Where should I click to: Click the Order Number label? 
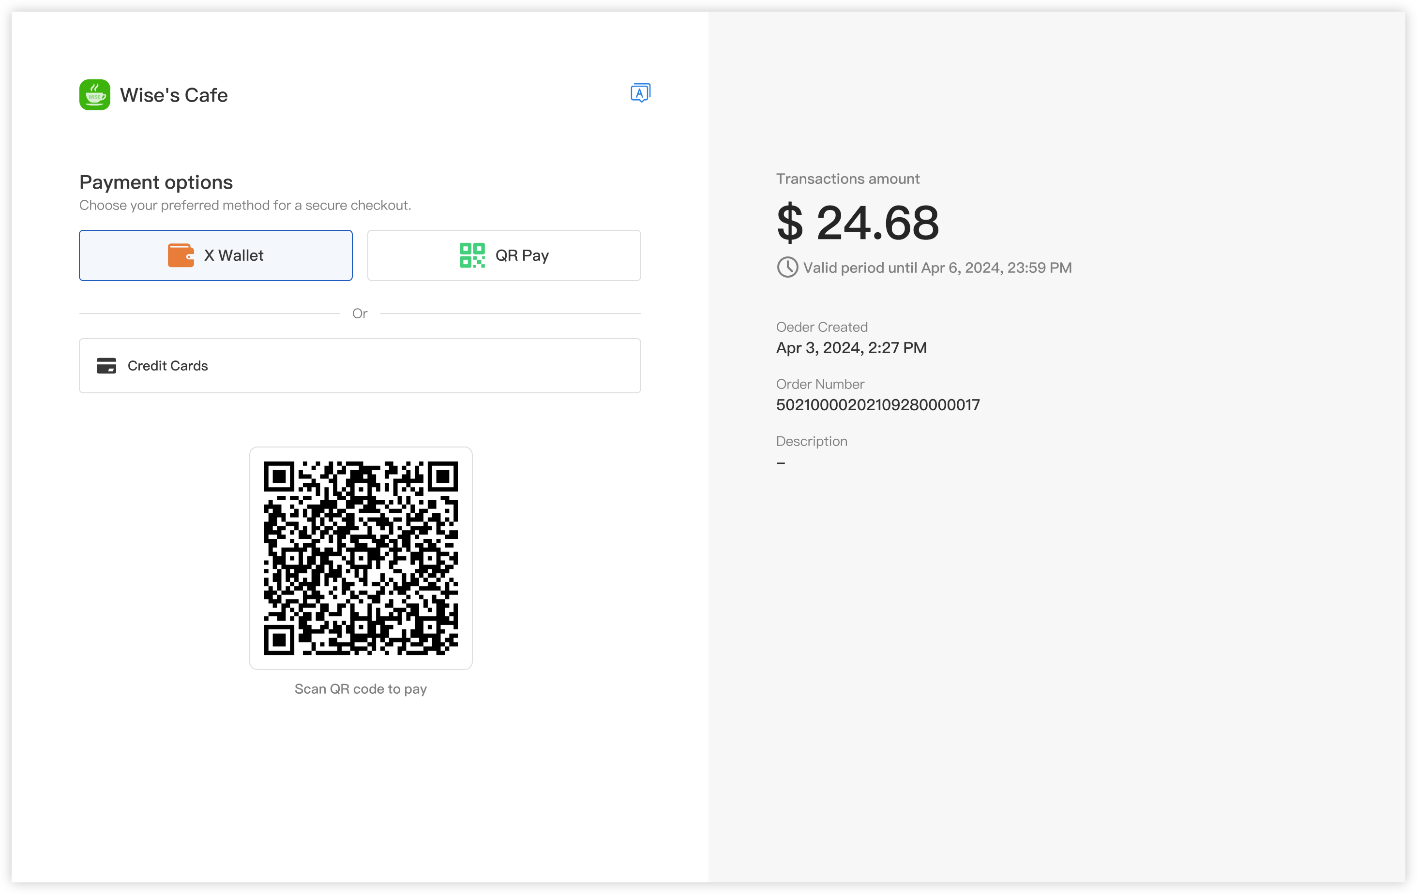click(x=820, y=384)
